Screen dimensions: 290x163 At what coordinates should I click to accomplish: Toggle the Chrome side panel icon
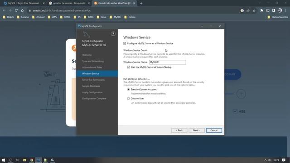click(274, 10)
